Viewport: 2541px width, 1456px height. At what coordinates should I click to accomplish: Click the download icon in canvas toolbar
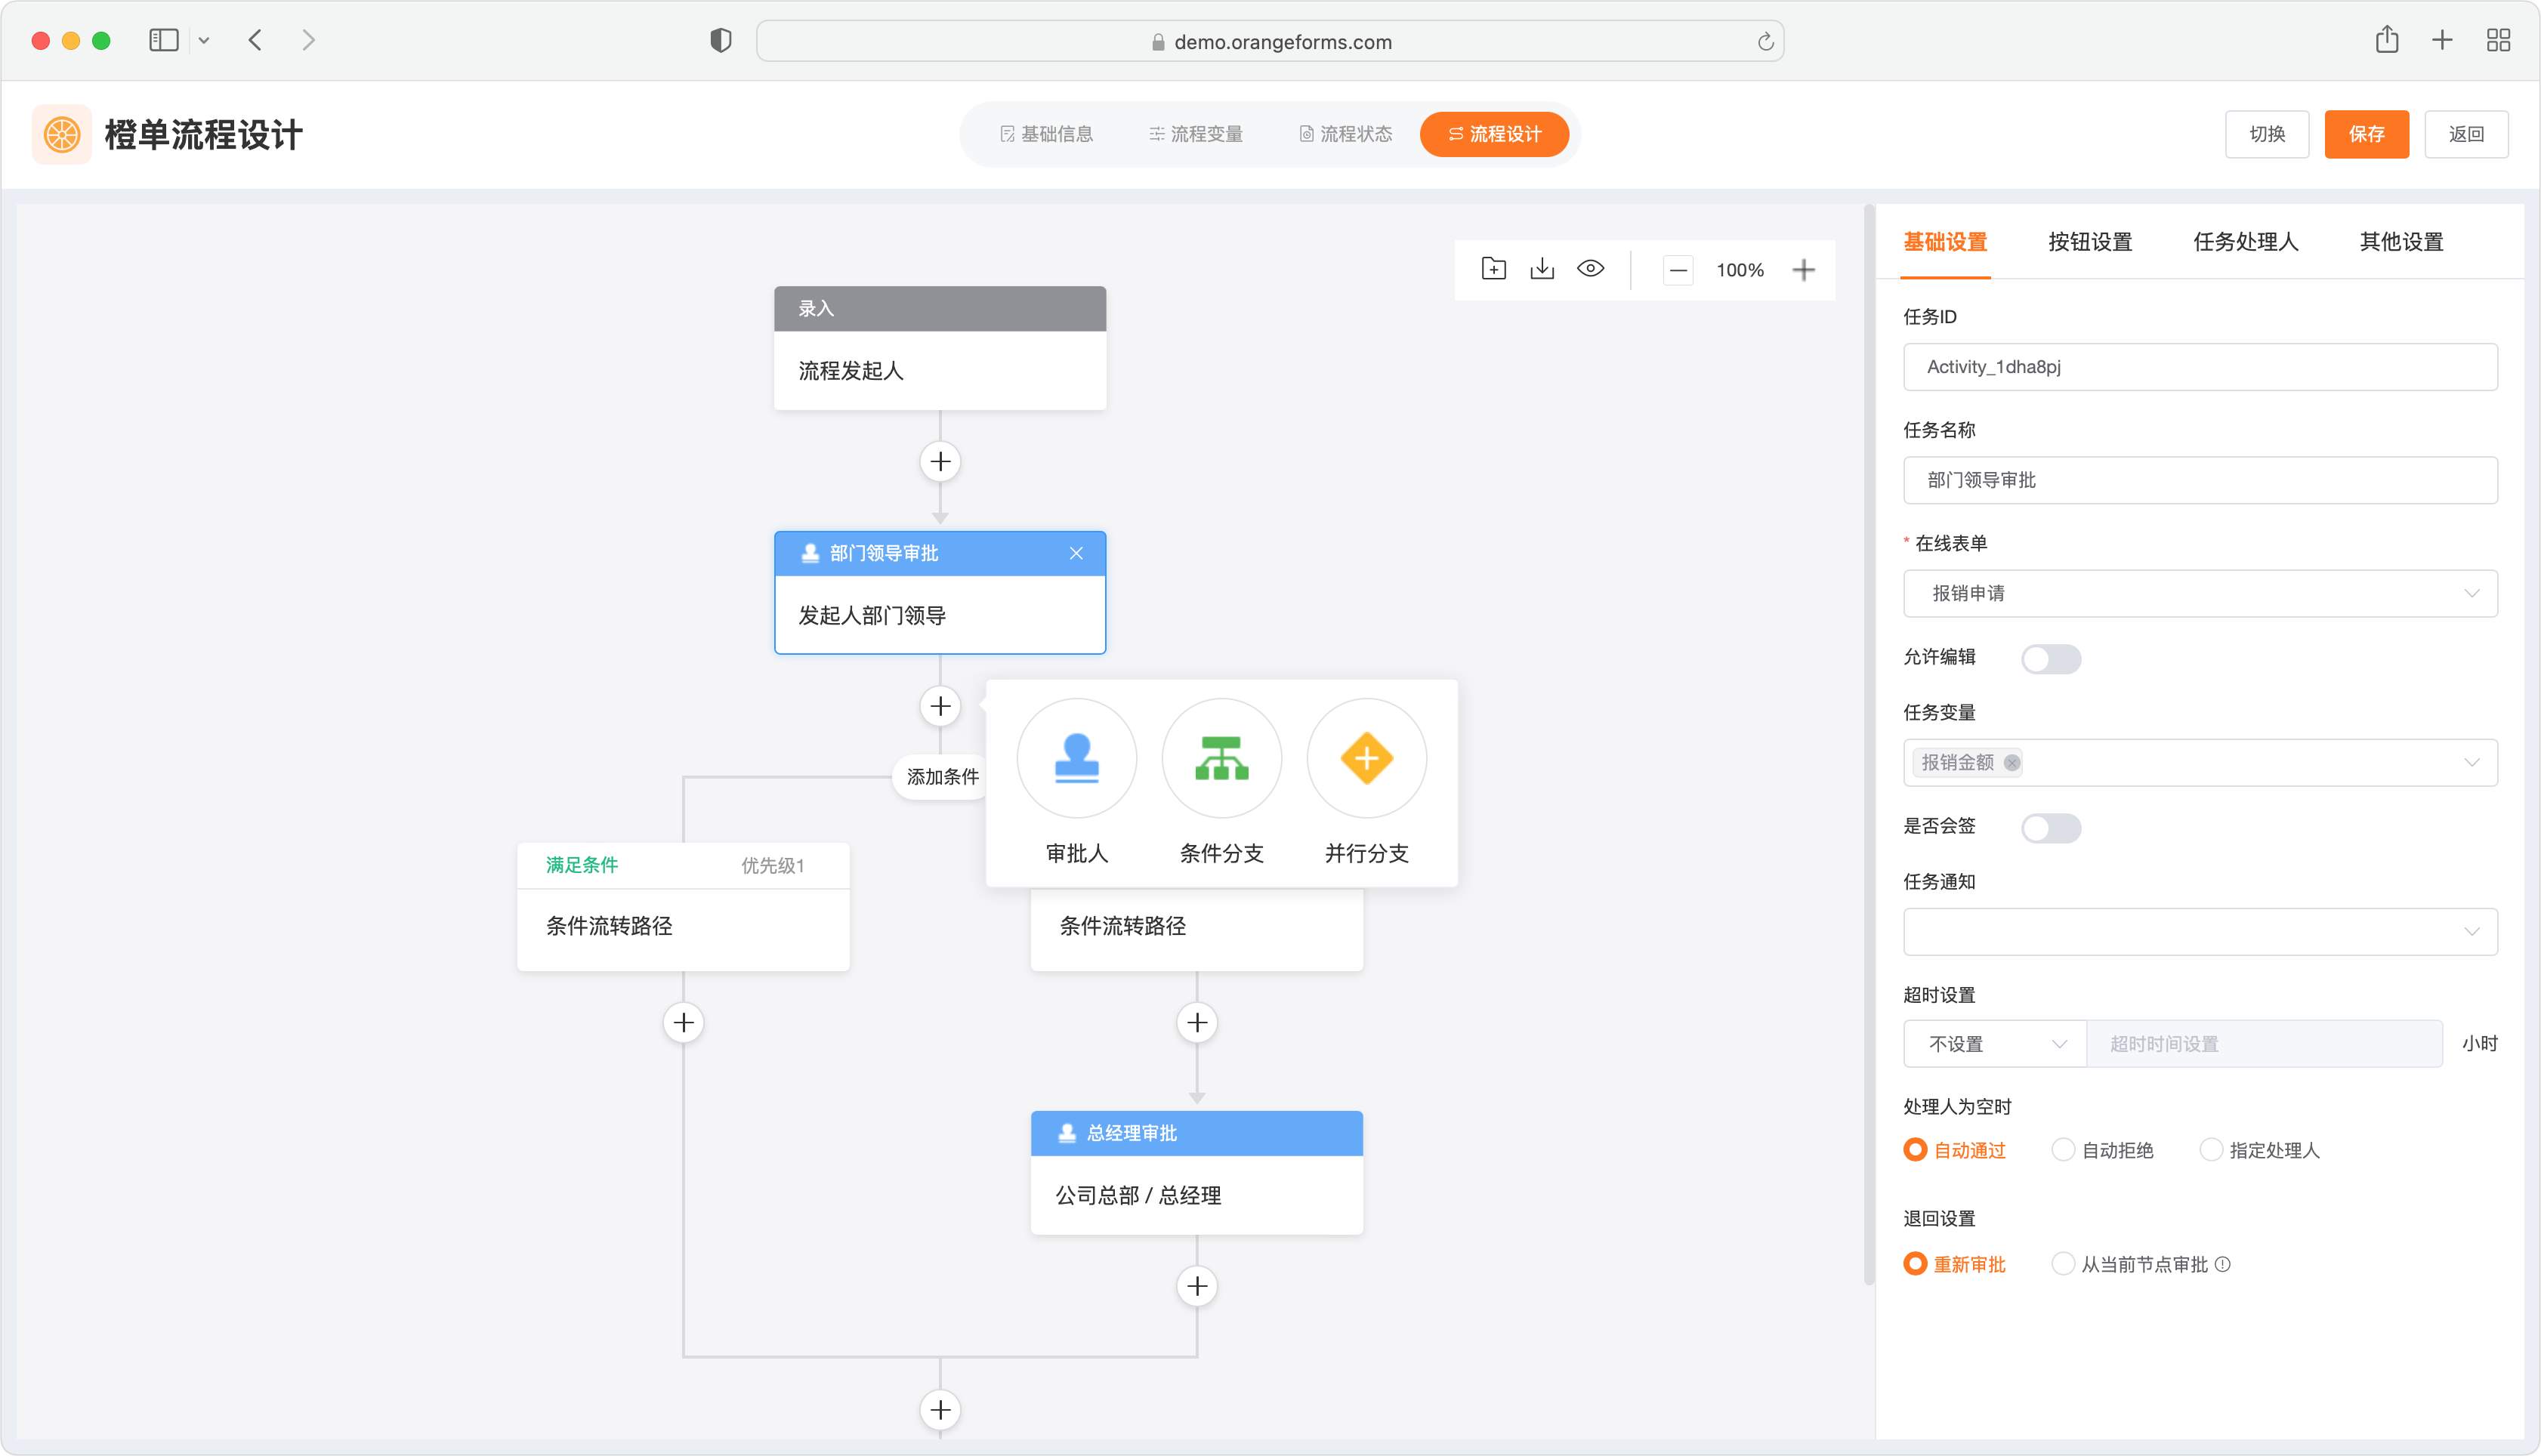[x=1541, y=269]
